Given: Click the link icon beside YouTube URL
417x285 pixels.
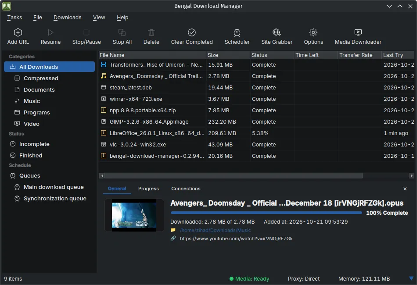Looking at the screenshot, I should click(173, 238).
